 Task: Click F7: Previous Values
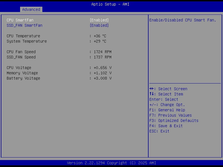(x=170, y=115)
